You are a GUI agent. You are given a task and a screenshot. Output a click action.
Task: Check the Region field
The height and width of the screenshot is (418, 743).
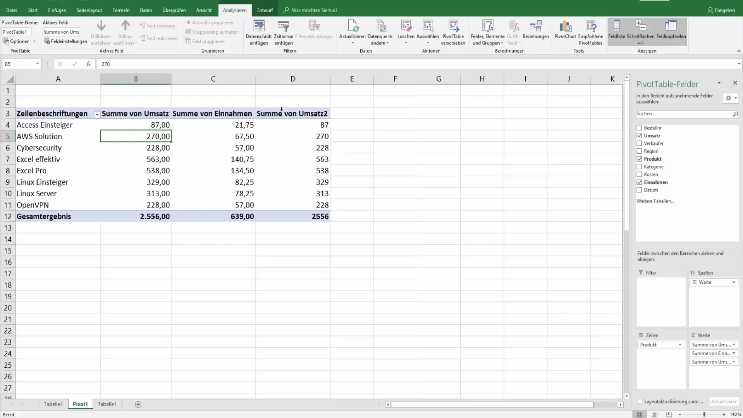tap(639, 151)
